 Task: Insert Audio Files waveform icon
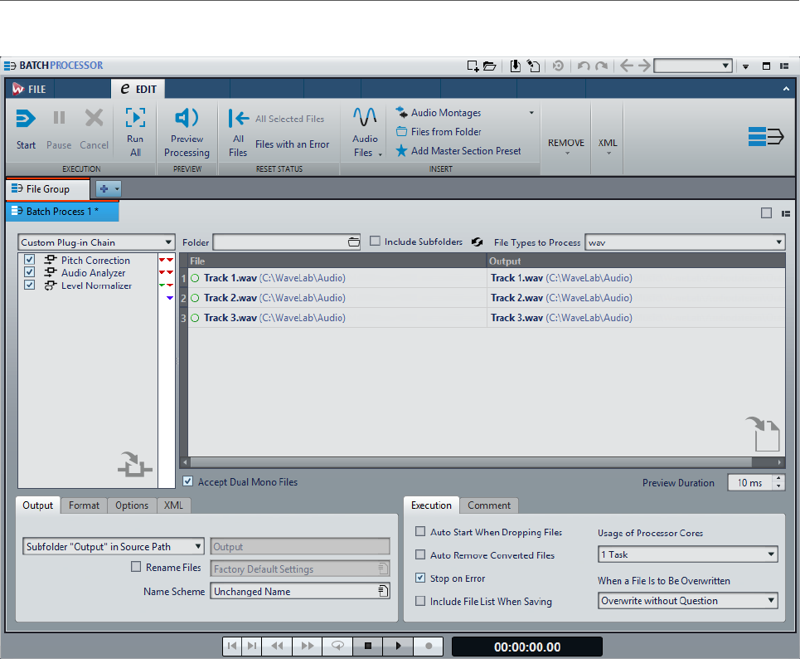[365, 117]
